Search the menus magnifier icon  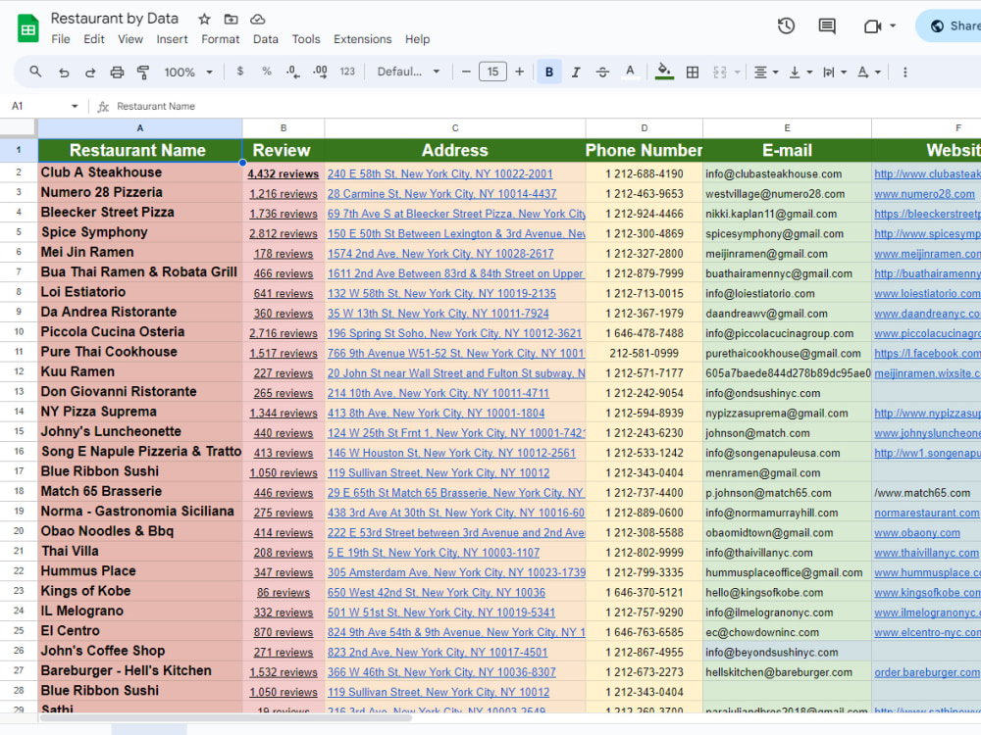[35, 72]
